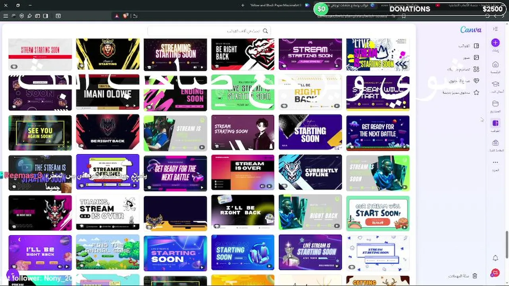509x286 pixels.
Task: Click the Brave Shields lion icon
Action: click(x=126, y=16)
